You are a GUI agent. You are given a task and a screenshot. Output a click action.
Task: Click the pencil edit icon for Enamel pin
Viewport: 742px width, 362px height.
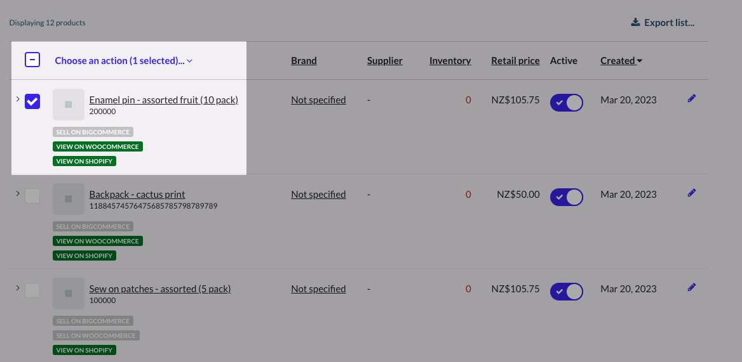click(692, 99)
